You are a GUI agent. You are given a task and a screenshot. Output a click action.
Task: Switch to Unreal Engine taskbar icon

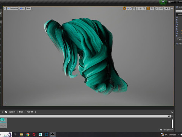point(52,134)
